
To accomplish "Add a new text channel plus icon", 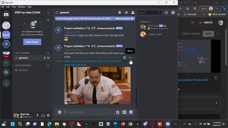I will [48, 53].
